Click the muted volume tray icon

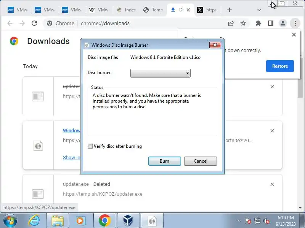pyautogui.click(x=266, y=221)
